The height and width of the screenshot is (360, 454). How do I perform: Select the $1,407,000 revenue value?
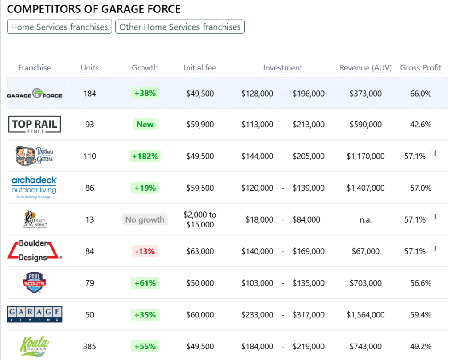365,188
